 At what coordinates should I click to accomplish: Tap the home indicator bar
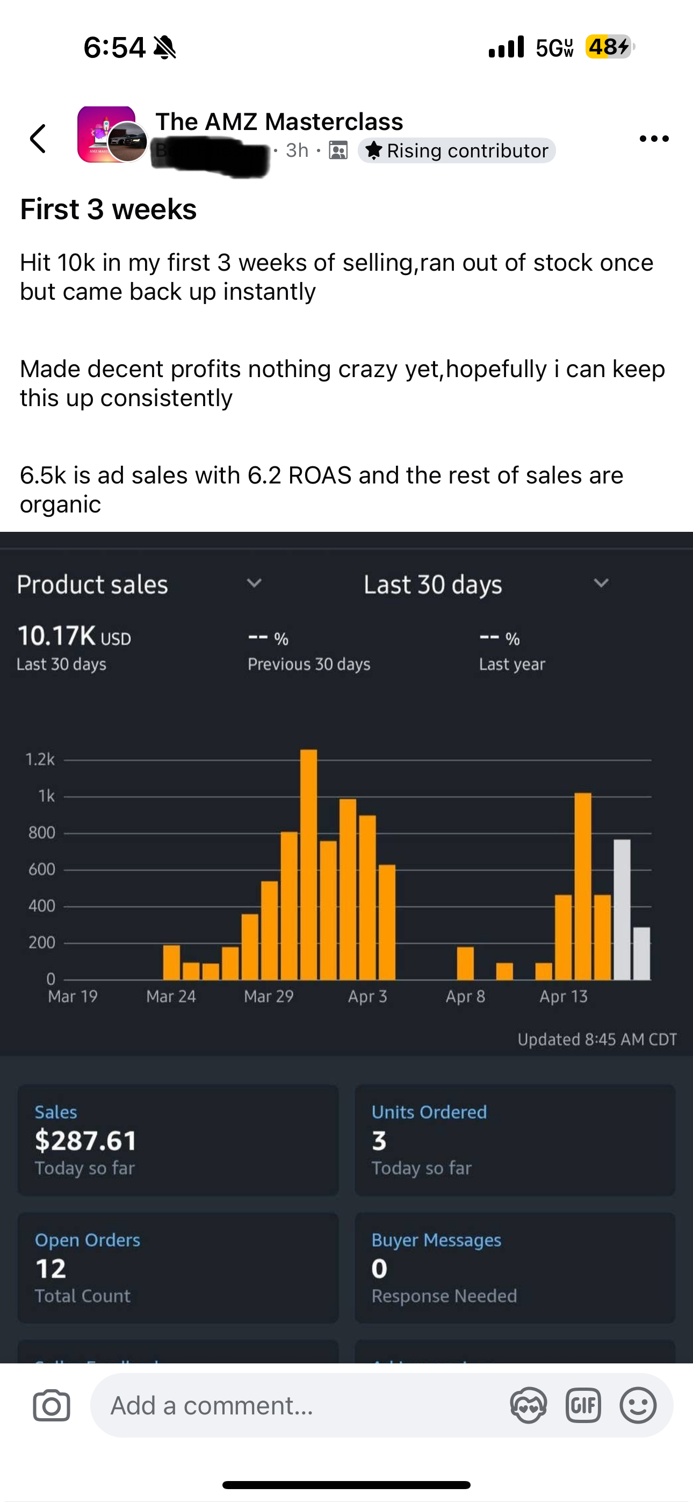[x=346, y=1485]
